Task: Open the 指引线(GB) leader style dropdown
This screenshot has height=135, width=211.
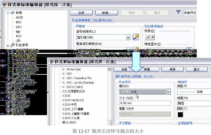Action: point(128,37)
